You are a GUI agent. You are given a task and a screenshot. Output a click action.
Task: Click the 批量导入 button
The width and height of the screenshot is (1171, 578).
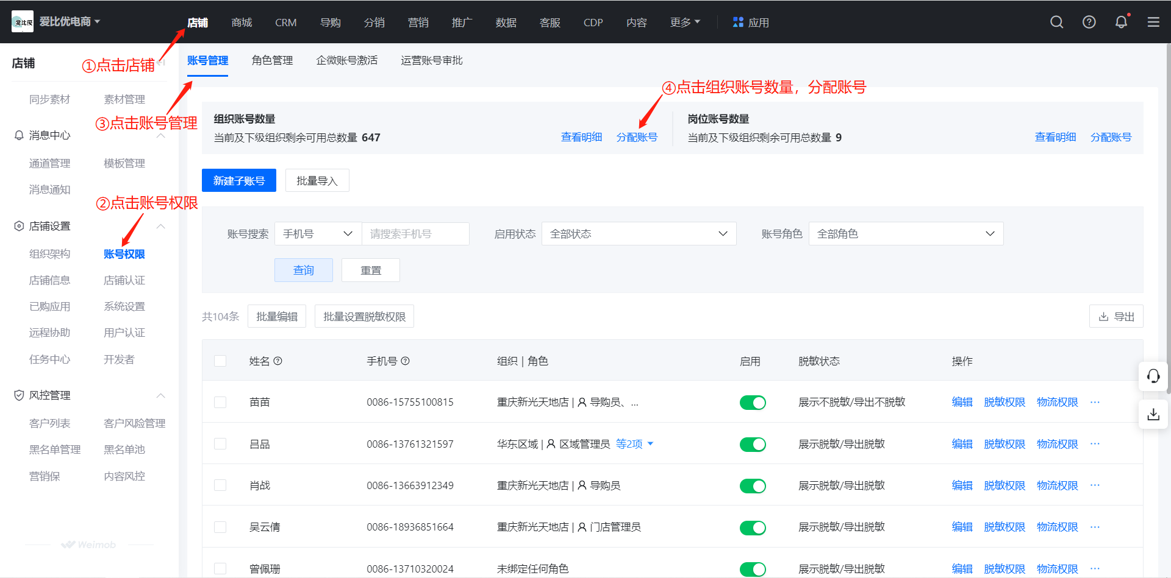click(317, 180)
